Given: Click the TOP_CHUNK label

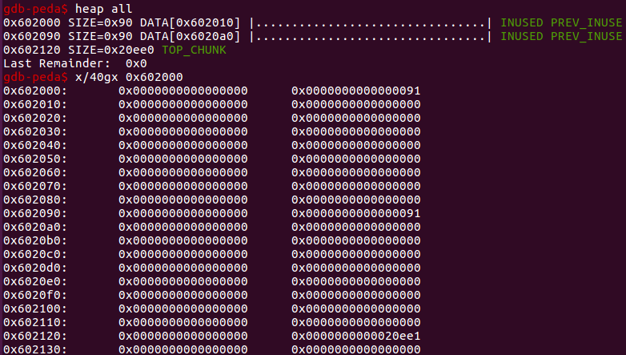Looking at the screenshot, I should click(x=194, y=50).
